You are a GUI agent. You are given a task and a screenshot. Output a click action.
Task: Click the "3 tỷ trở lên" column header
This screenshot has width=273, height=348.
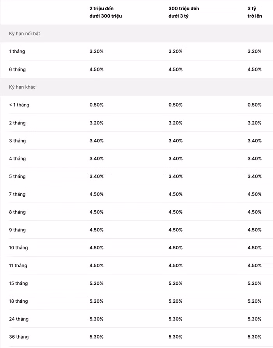tap(254, 12)
